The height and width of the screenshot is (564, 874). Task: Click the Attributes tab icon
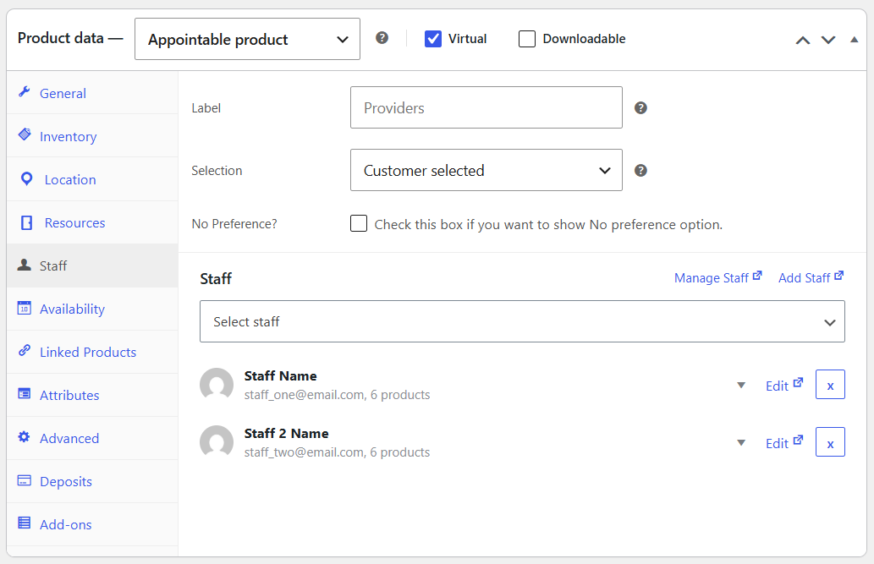[x=24, y=393]
